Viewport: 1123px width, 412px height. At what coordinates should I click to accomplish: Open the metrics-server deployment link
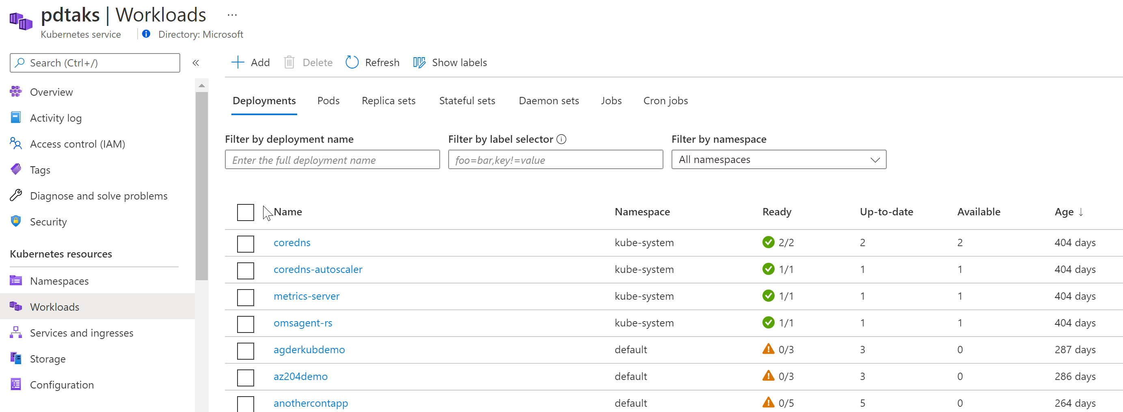click(x=306, y=296)
